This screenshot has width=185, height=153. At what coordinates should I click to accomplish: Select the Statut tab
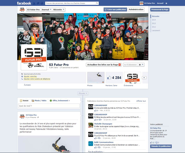(24, 101)
